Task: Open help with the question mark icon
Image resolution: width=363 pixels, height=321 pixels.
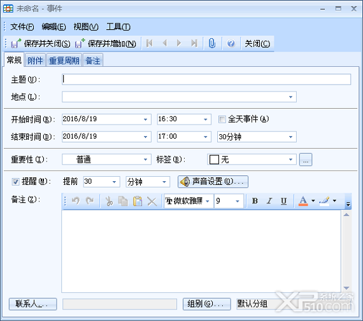Action: coord(231,43)
